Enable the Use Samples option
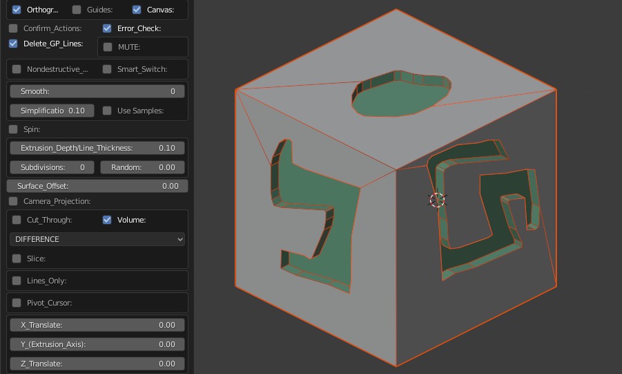622x374 pixels. [107, 111]
